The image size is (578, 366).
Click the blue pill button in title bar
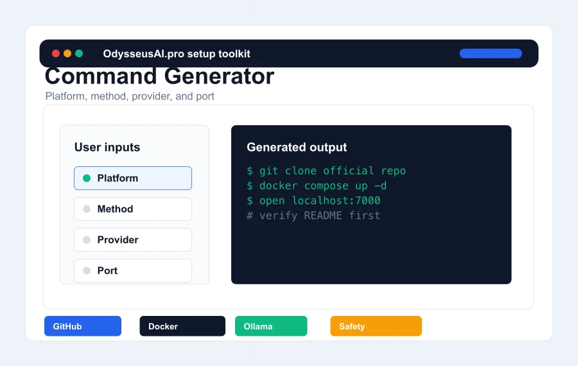(x=491, y=53)
